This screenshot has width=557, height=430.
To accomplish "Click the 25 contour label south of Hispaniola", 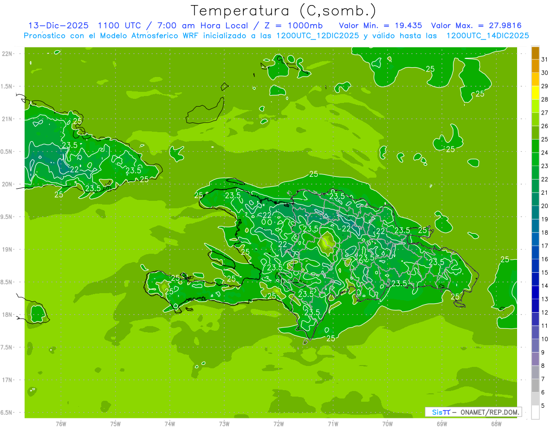I will 330,339.
